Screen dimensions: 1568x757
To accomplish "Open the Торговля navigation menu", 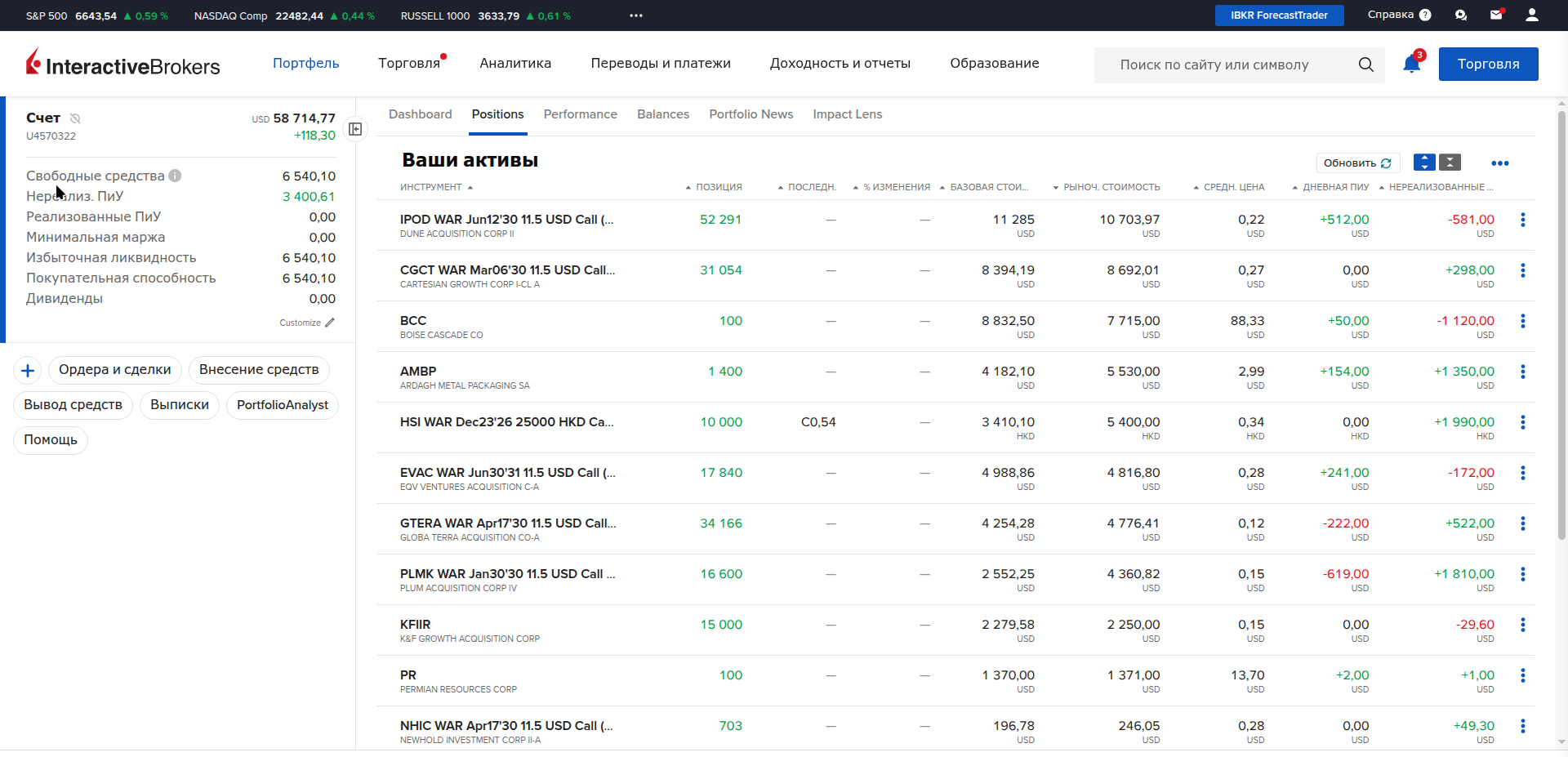I will tap(409, 63).
